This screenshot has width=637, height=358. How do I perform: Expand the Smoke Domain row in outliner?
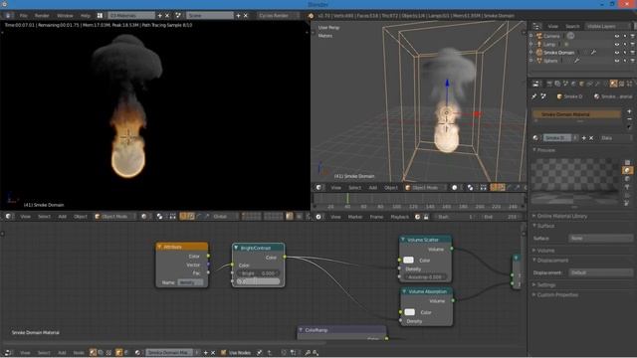(x=531, y=52)
